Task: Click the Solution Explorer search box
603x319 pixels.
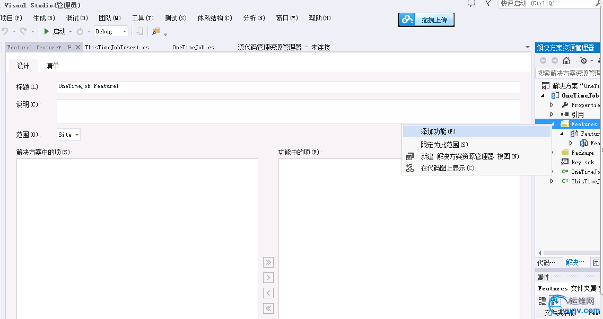Action: (x=567, y=73)
